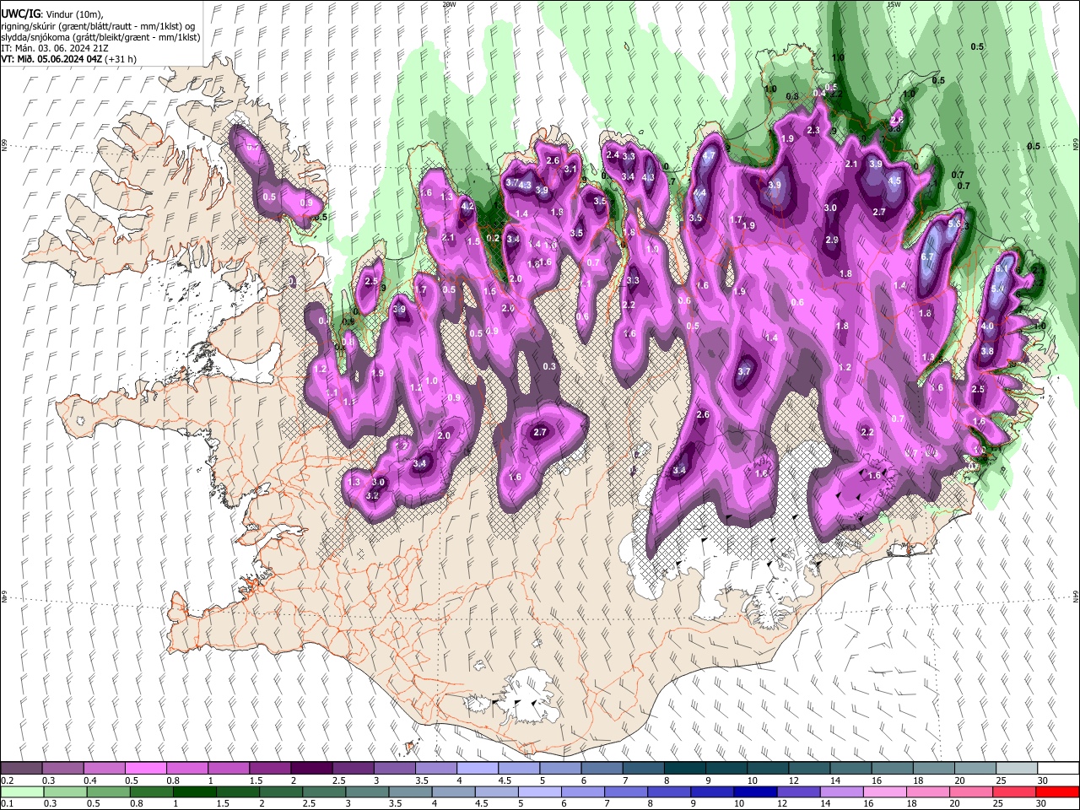Select the top-row swatch between 3 and 3.5
The width and height of the screenshot is (1080, 810).
(394, 769)
